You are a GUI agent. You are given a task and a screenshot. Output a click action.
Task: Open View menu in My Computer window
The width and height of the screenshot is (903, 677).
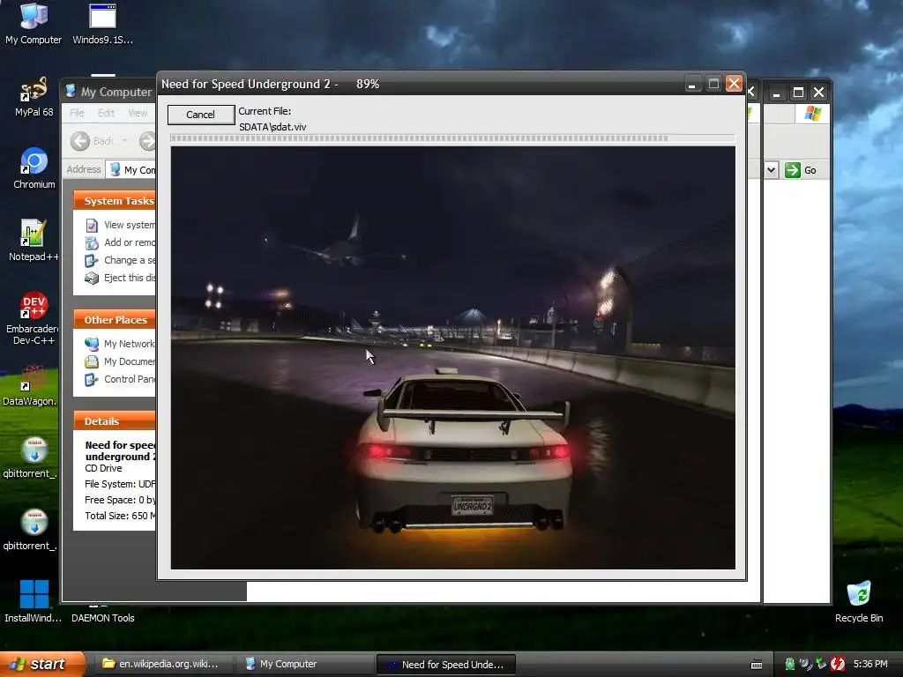[x=138, y=113]
